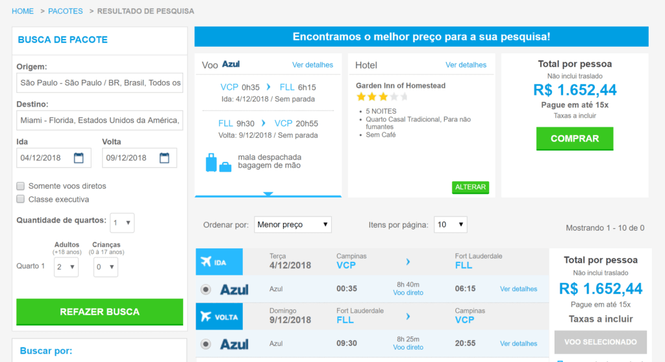Click the date Terça 4/12/2018

[x=290, y=261]
